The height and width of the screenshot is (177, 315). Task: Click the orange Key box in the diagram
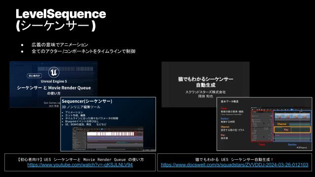(x=292, y=130)
